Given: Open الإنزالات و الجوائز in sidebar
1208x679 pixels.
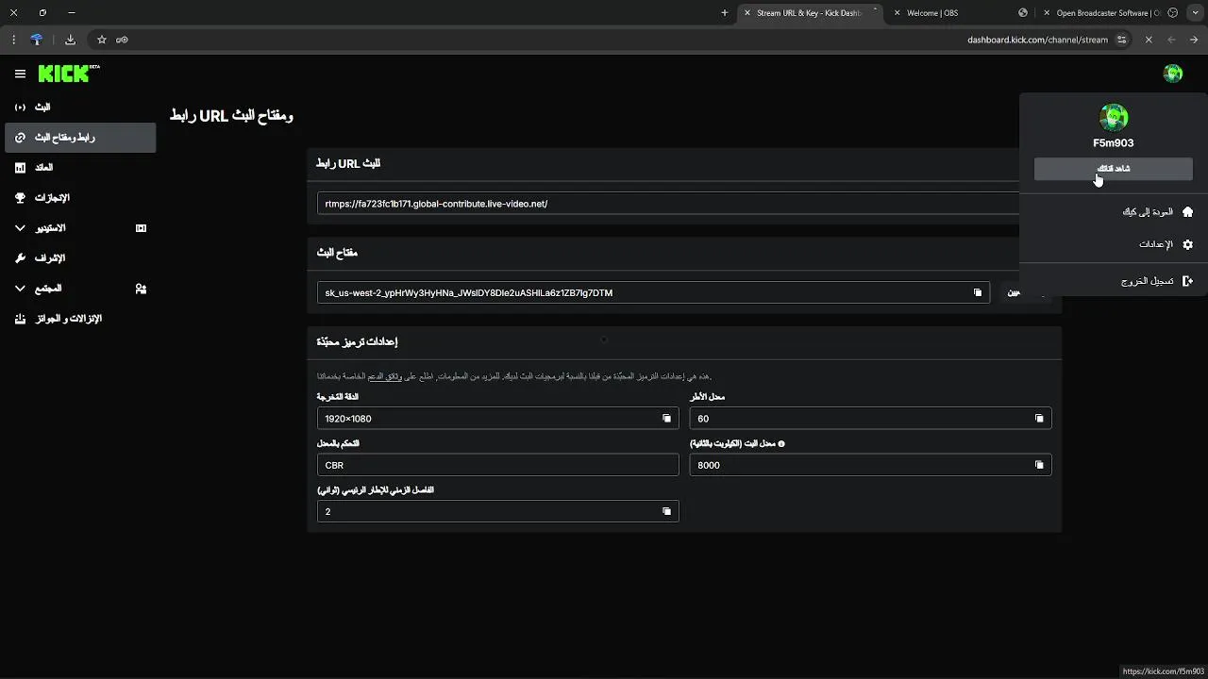Looking at the screenshot, I should pyautogui.click(x=80, y=319).
